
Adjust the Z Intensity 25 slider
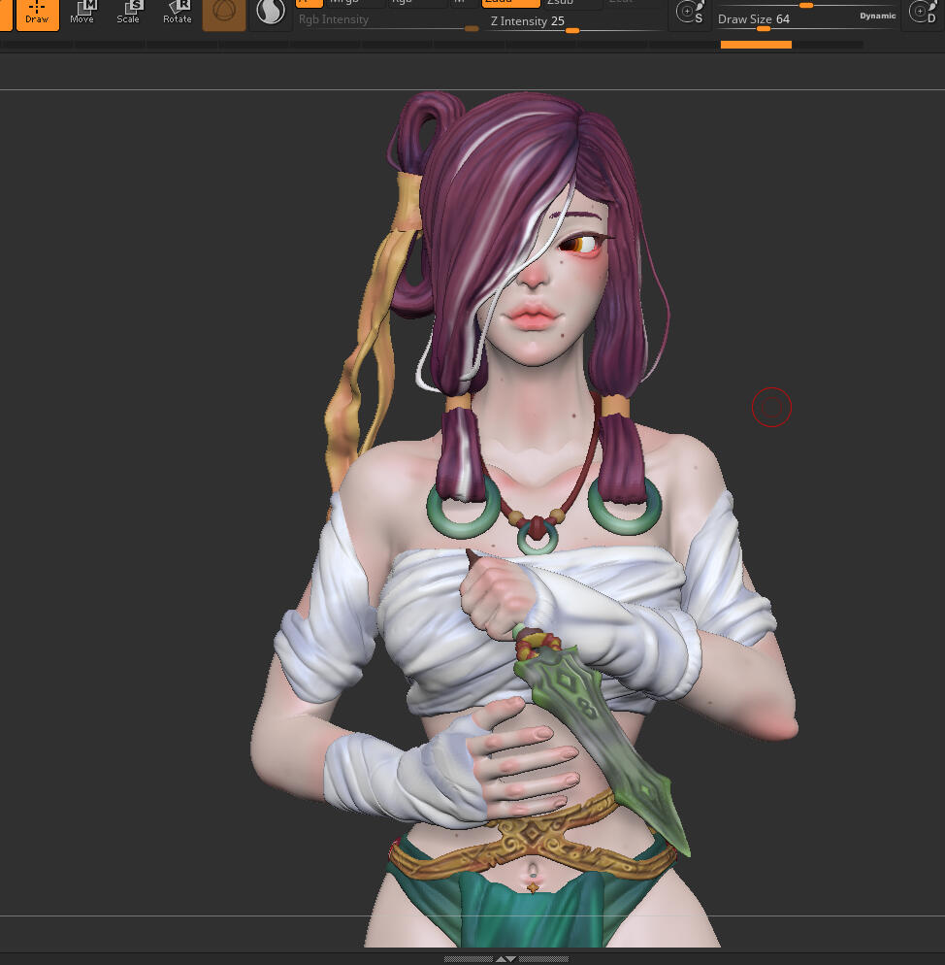pyautogui.click(x=574, y=22)
